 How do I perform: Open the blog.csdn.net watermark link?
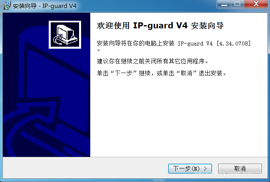pos(232,175)
